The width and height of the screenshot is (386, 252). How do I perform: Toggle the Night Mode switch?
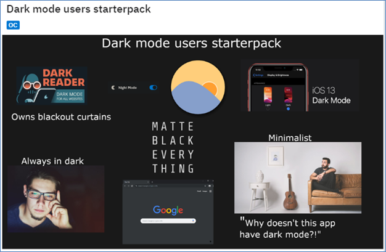[x=153, y=87]
